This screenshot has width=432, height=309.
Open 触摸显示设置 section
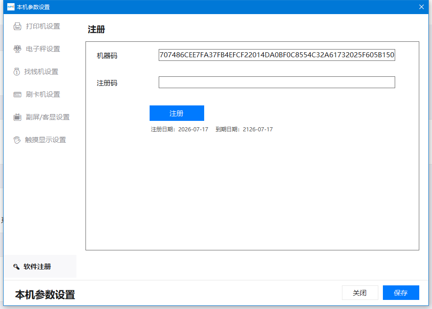click(40, 140)
